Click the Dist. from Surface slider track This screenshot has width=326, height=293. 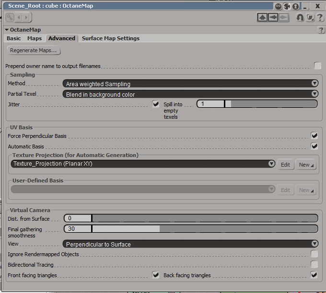click(x=205, y=218)
